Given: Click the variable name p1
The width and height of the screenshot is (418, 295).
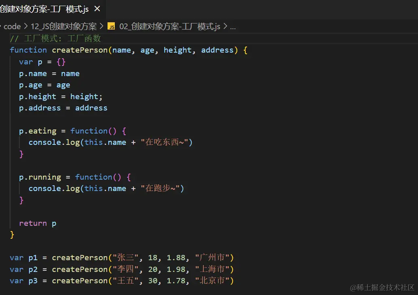Looking at the screenshot, I should tap(33, 258).
